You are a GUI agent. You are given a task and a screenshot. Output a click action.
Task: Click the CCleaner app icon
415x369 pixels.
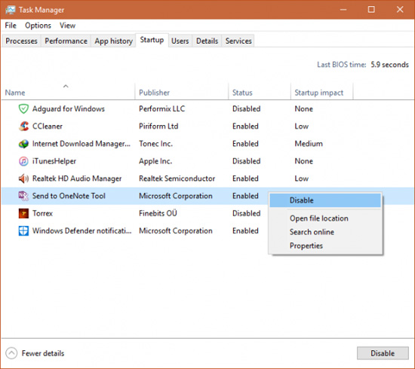click(23, 127)
